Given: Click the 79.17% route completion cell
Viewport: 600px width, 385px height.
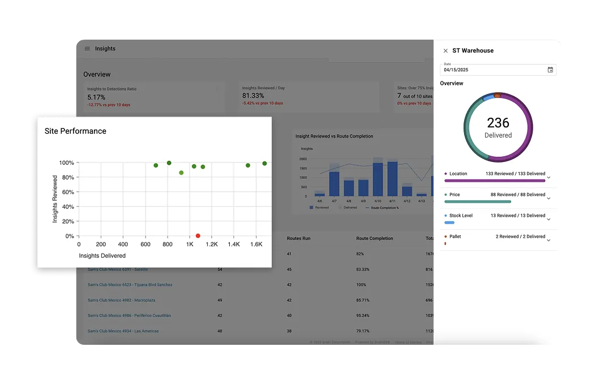Looking at the screenshot, I should tap(362, 331).
